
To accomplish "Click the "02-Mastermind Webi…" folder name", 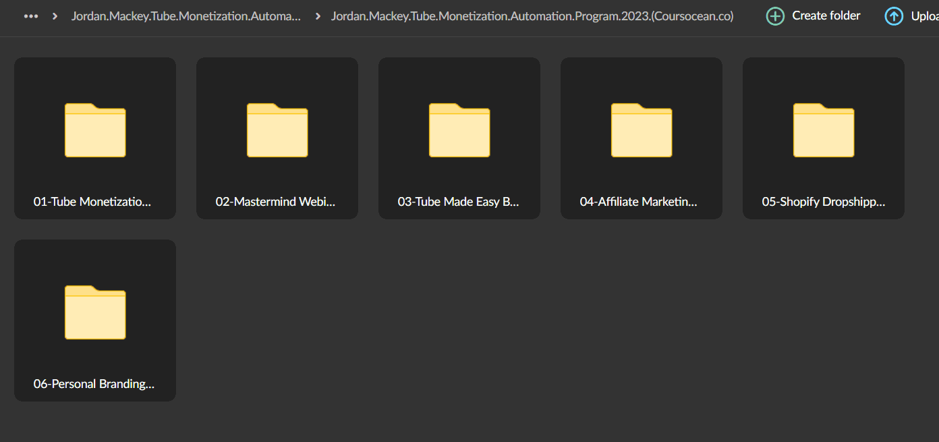I will (275, 202).
